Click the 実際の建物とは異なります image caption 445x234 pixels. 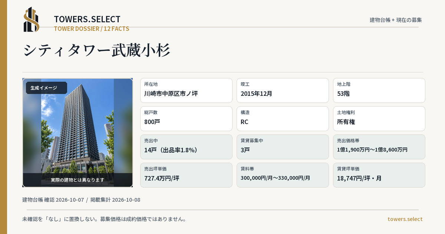click(78, 180)
